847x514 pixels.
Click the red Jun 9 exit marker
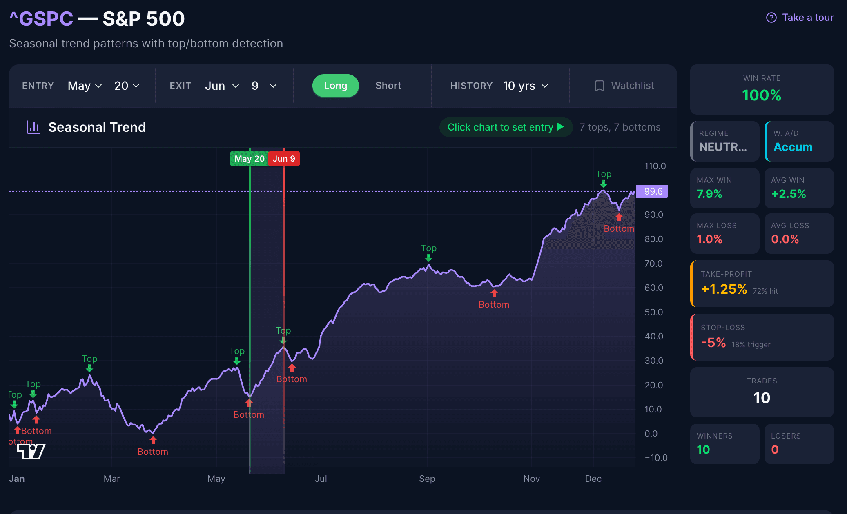[x=284, y=159]
